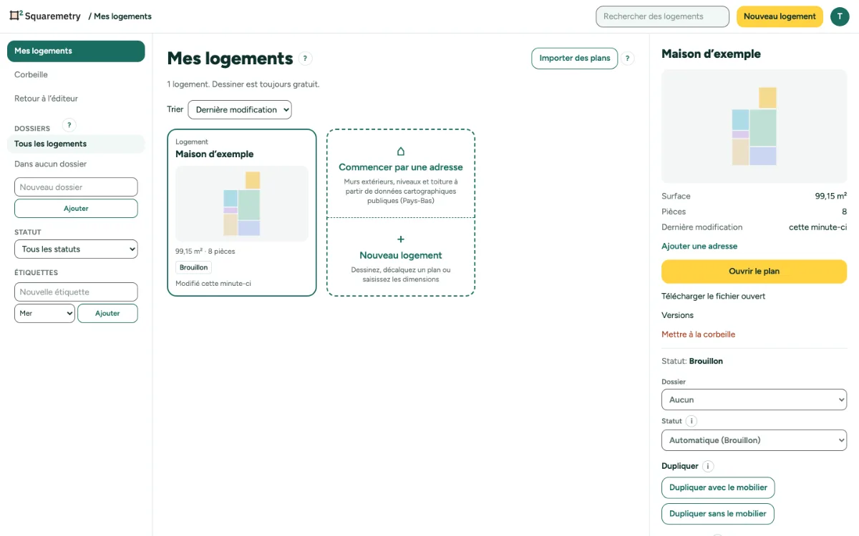Click the Nouveau logement dashed card
The image size is (859, 536).
(x=401, y=257)
